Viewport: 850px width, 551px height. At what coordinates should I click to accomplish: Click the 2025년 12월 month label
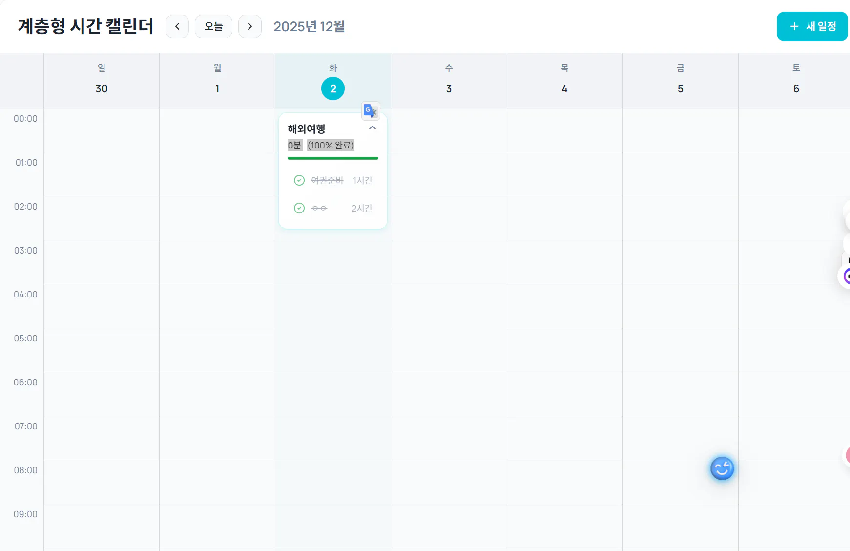coord(309,26)
